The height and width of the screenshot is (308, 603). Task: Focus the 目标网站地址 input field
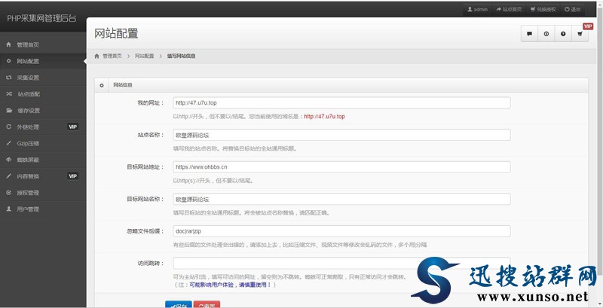point(341,167)
